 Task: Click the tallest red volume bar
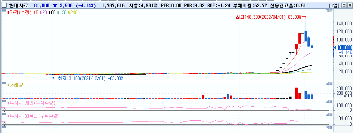click(x=296, y=93)
